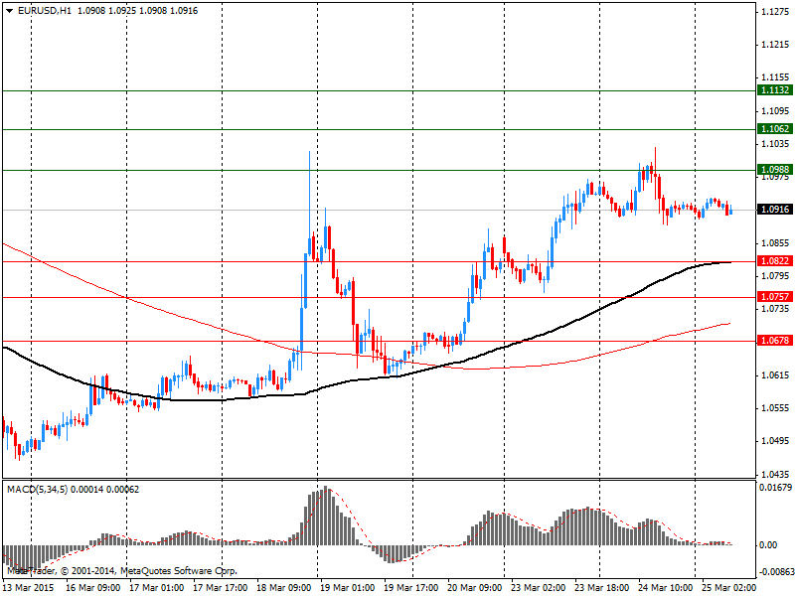Select the 1.1275 price scale value
795x596 pixels.
coord(776,12)
